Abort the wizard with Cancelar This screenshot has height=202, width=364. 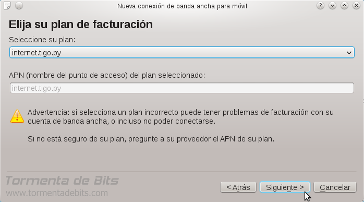click(x=335, y=187)
